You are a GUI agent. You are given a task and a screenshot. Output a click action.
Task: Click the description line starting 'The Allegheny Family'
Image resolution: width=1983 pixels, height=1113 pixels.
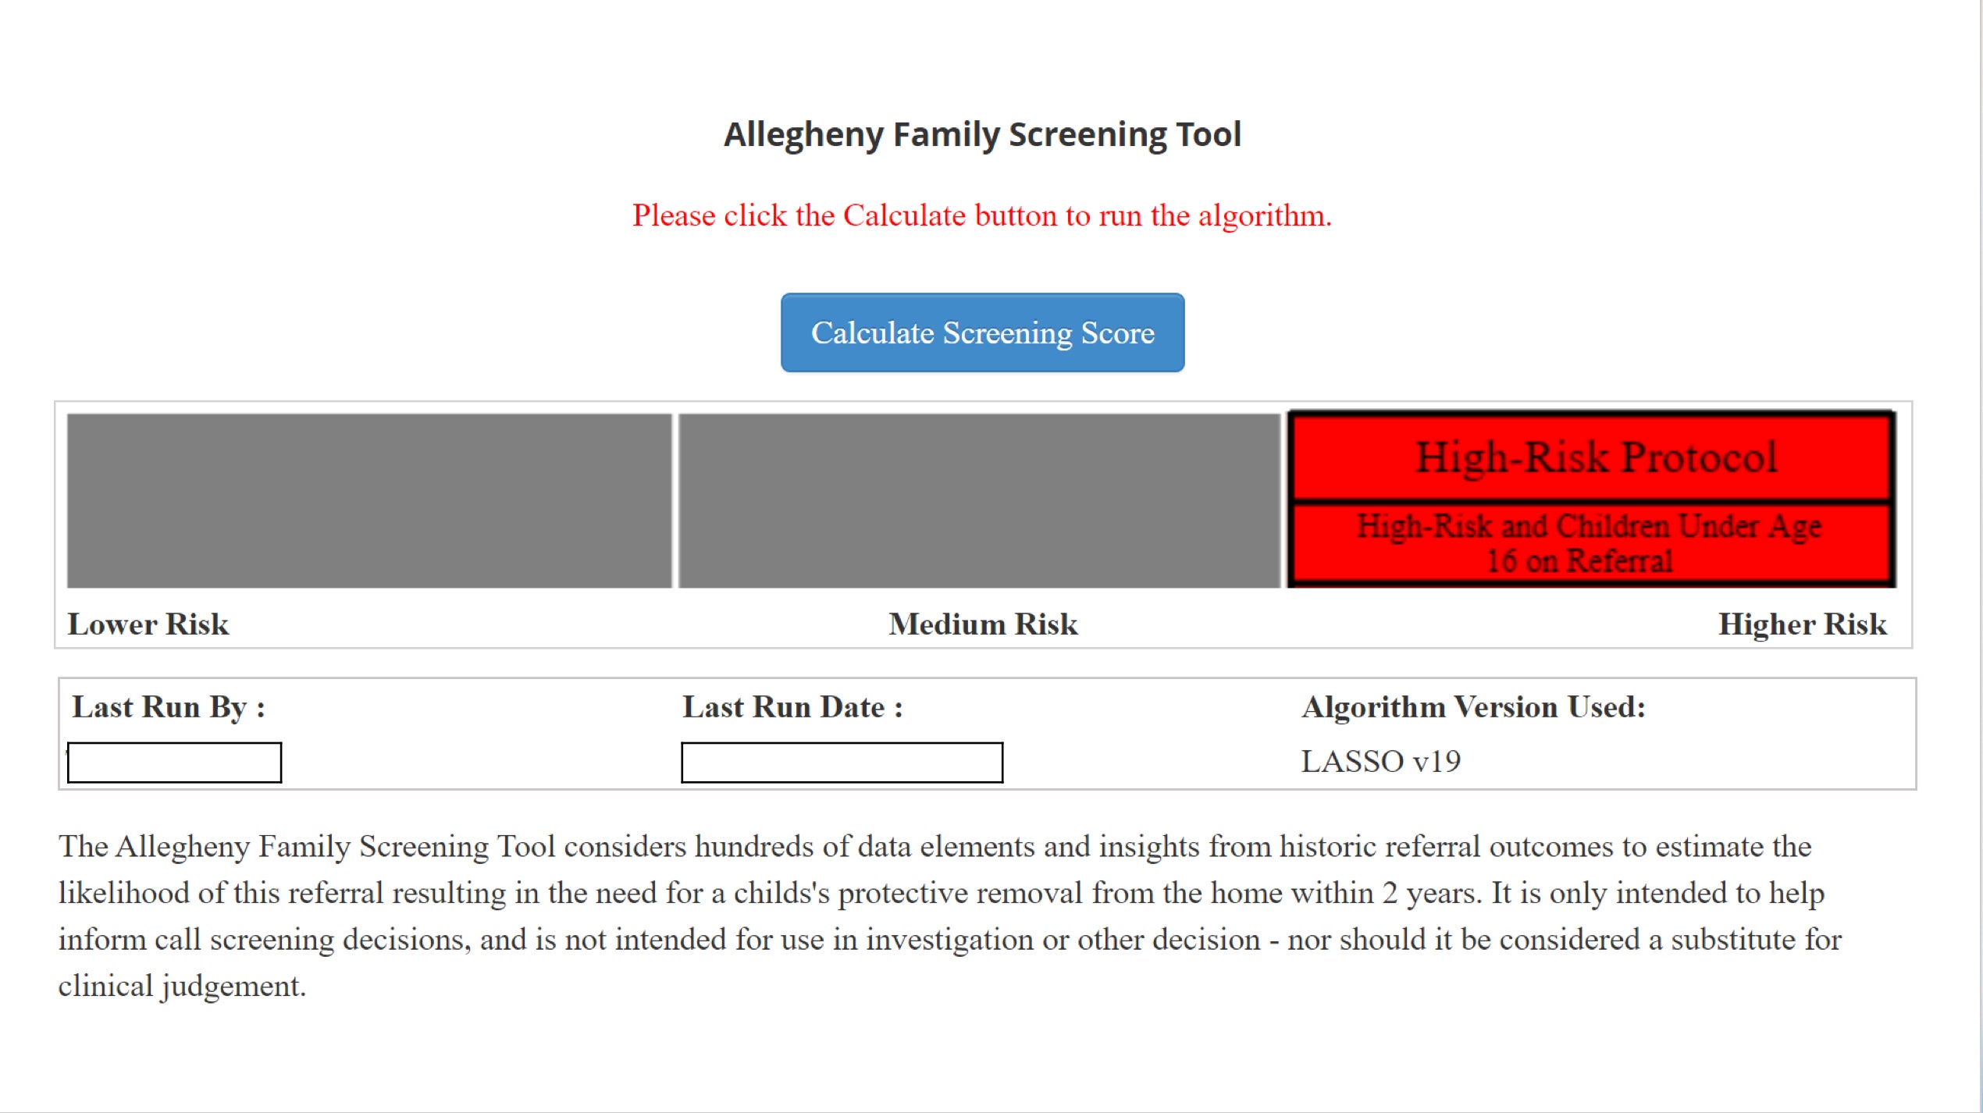tap(934, 847)
